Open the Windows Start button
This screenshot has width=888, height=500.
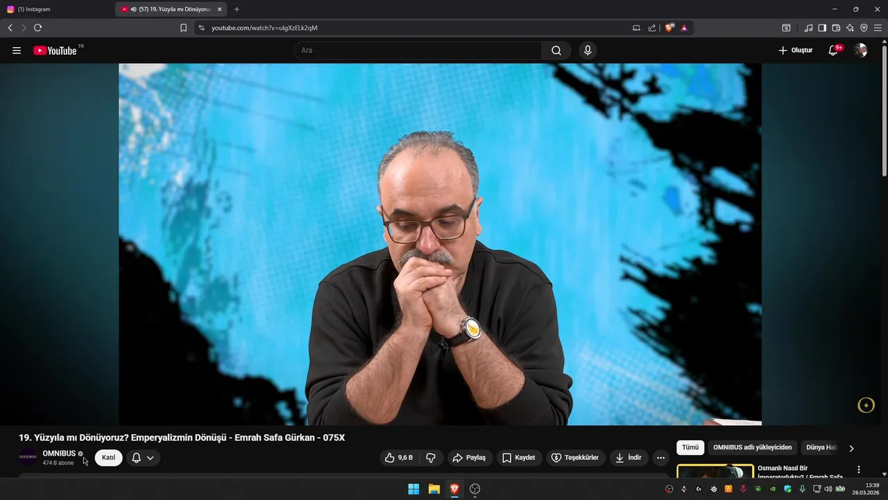(413, 489)
